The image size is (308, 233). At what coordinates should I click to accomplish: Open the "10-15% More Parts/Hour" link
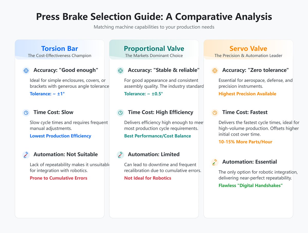pos(245,142)
